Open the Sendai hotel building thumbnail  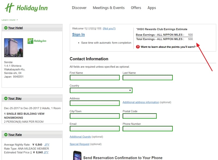(14, 47)
